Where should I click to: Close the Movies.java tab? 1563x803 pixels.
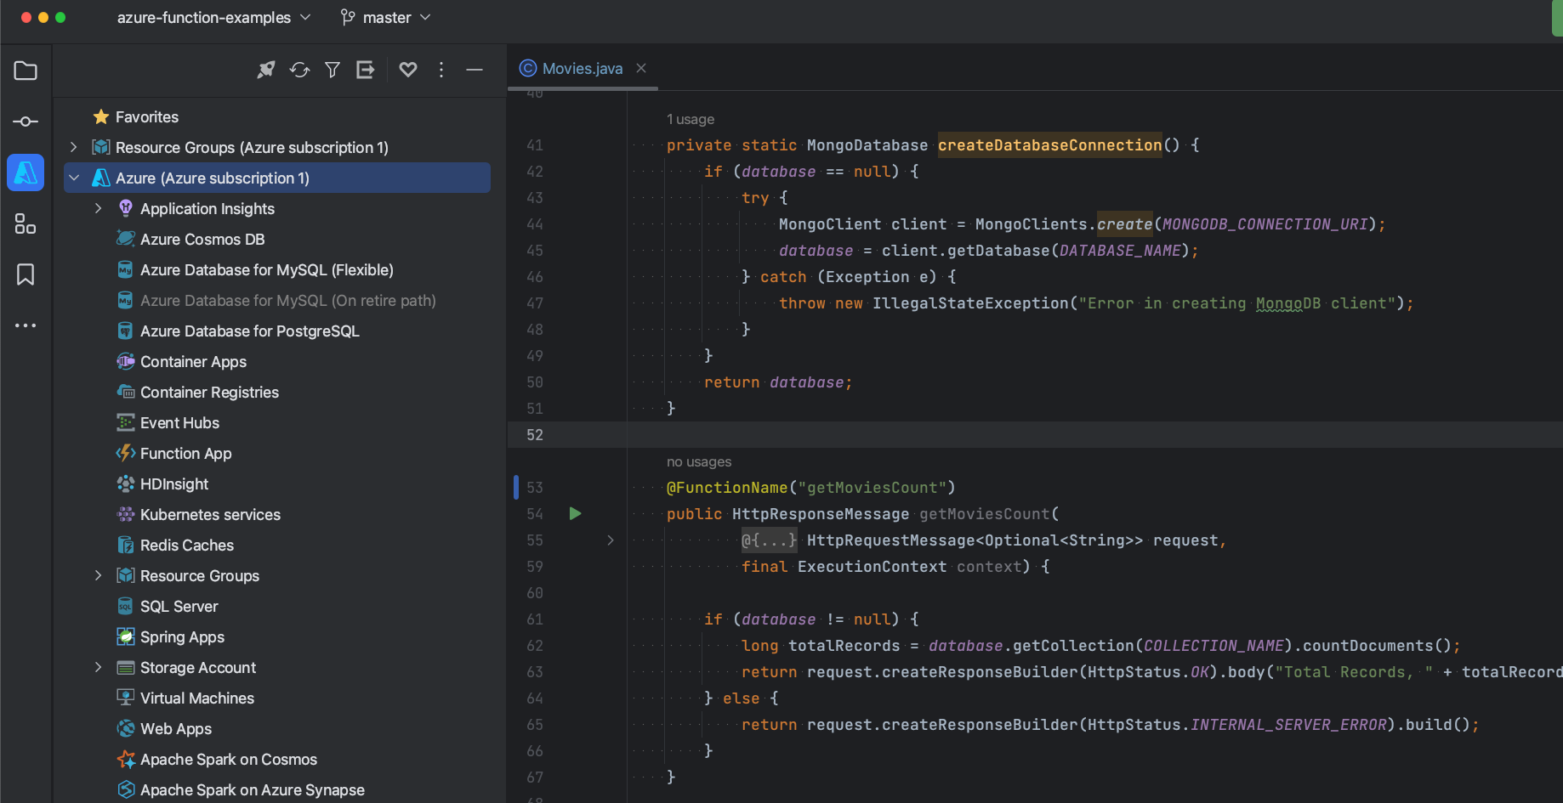[x=641, y=68]
